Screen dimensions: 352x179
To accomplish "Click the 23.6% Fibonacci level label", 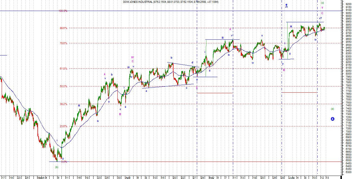I will coord(63,126).
